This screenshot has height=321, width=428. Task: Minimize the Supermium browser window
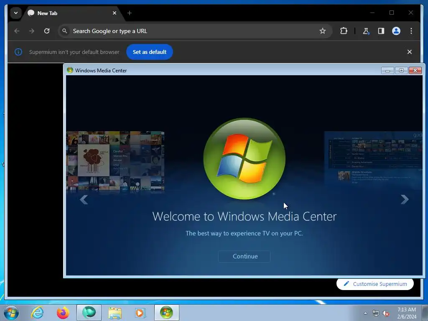tap(372, 13)
